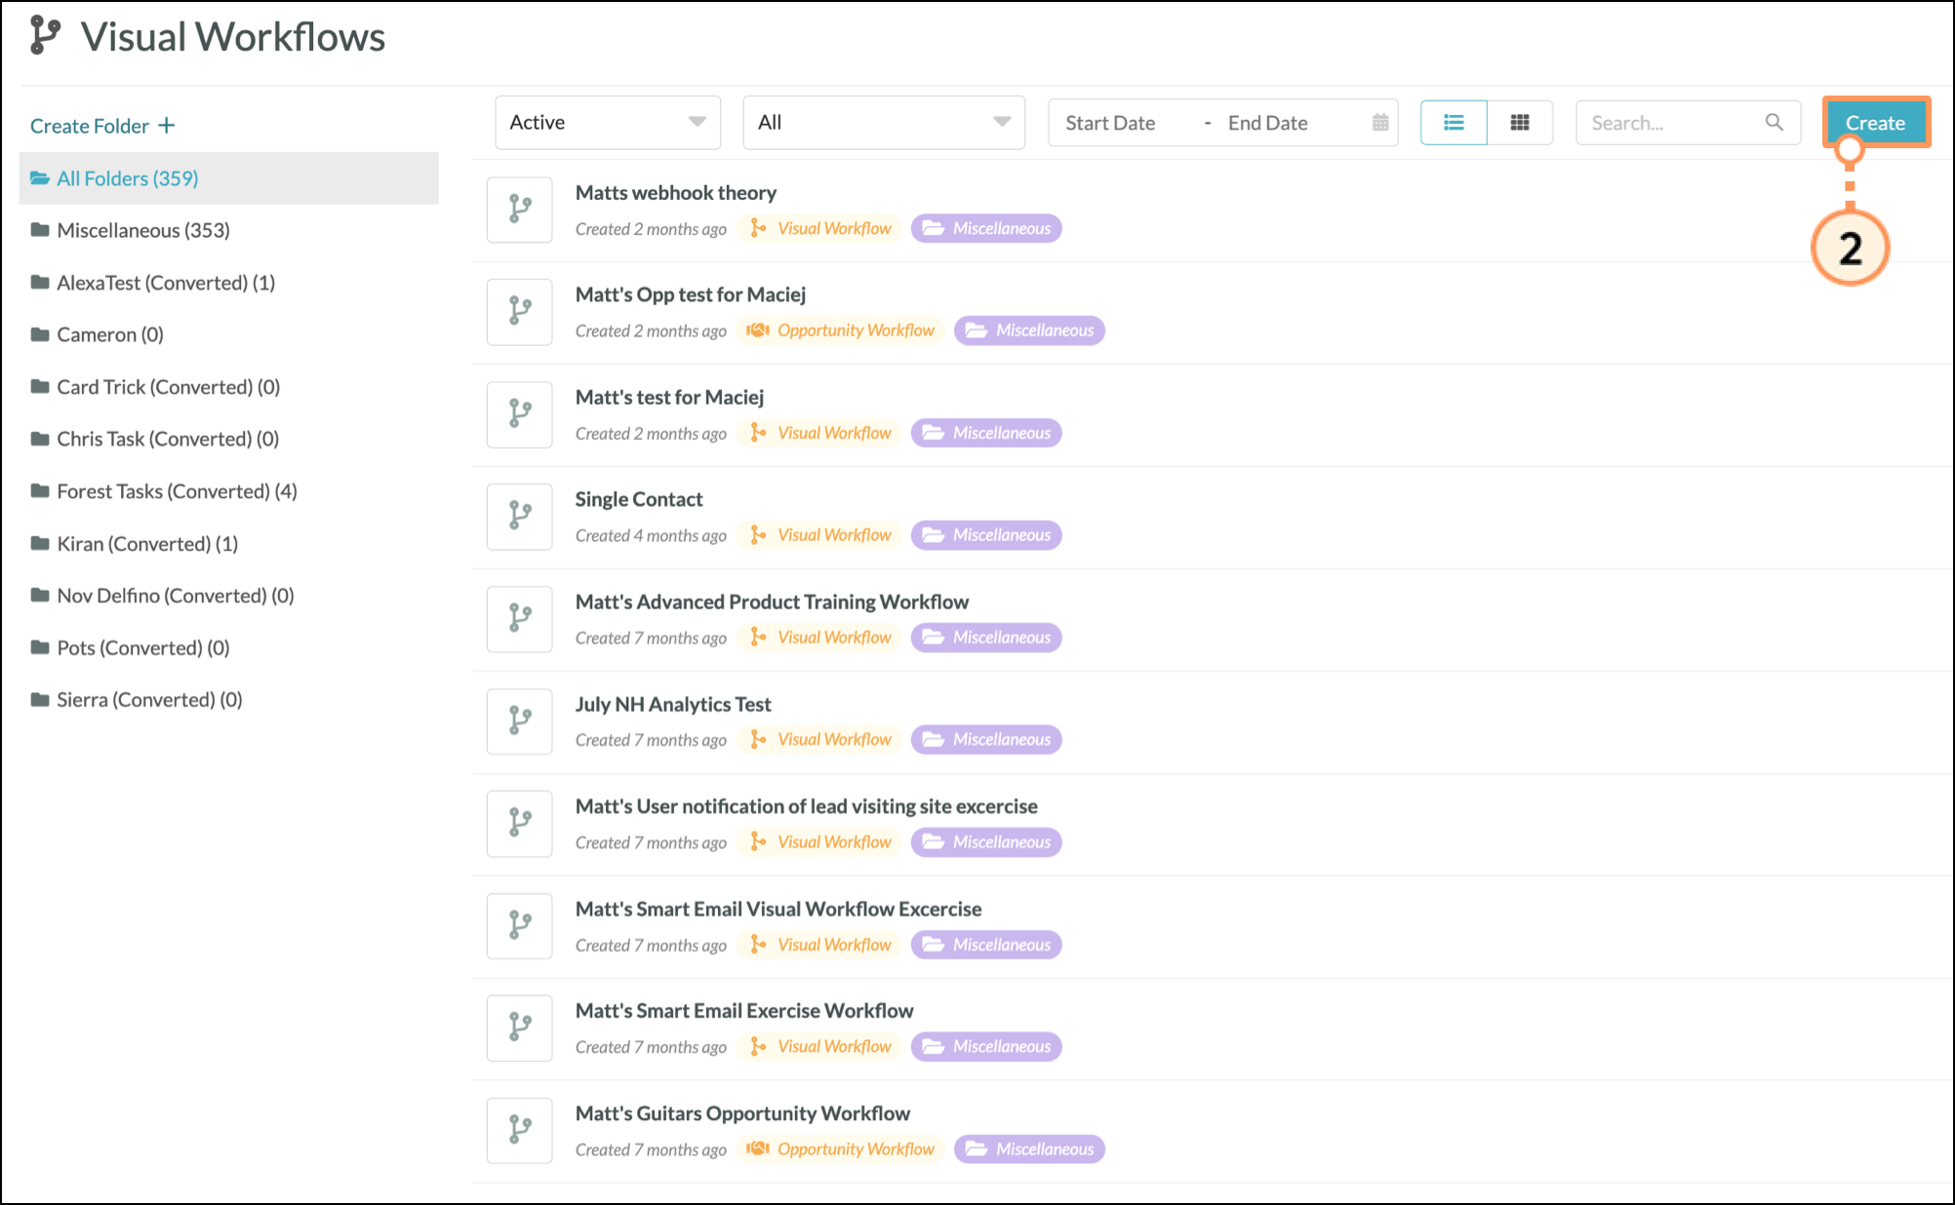Screen dimensions: 1955x1205
Task: Open the Active status dropdown
Action: click(x=607, y=123)
